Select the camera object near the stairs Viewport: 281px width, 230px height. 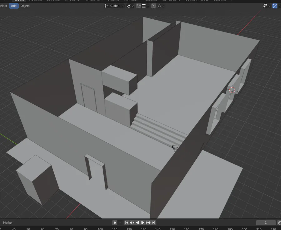(x=176, y=148)
